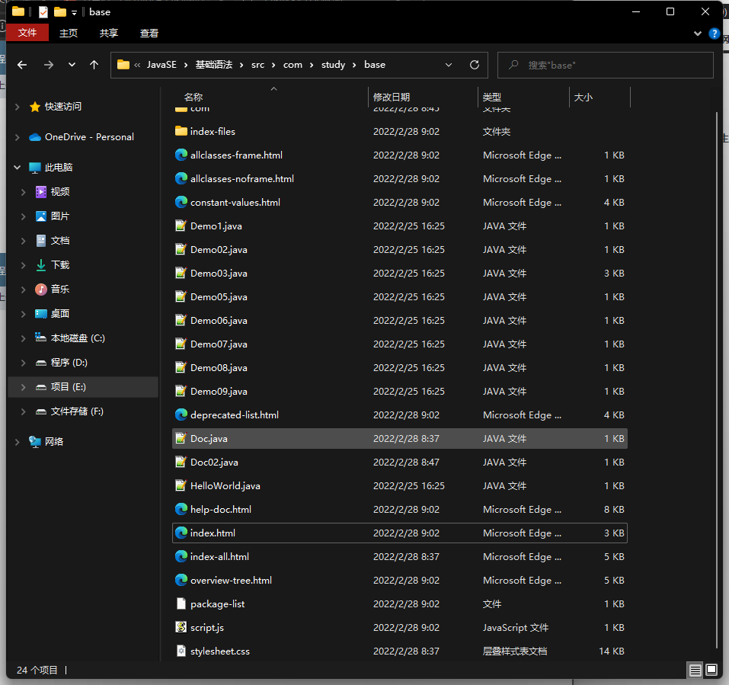Click the script.js file icon
Screen dimensions: 729x685
point(181,627)
